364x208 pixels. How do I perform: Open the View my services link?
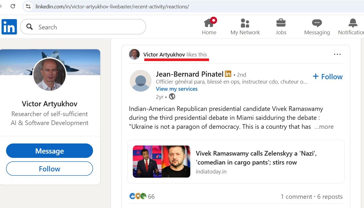[177, 89]
